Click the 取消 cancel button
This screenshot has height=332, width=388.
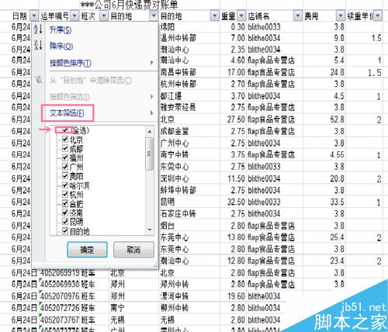tap(133, 250)
